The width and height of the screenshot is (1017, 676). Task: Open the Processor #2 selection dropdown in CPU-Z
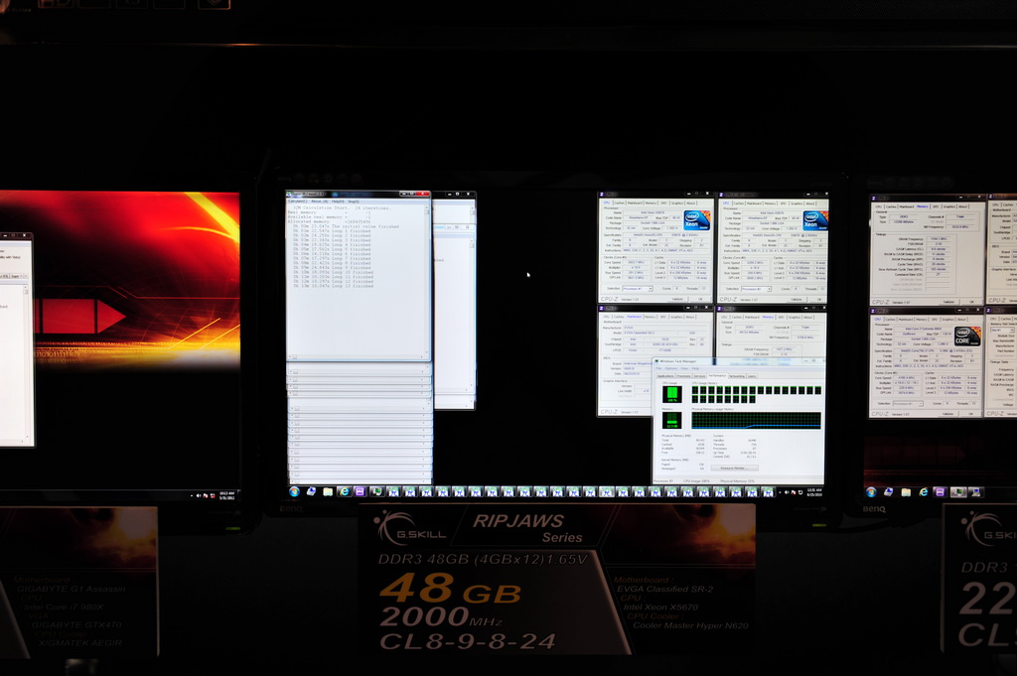point(756,289)
